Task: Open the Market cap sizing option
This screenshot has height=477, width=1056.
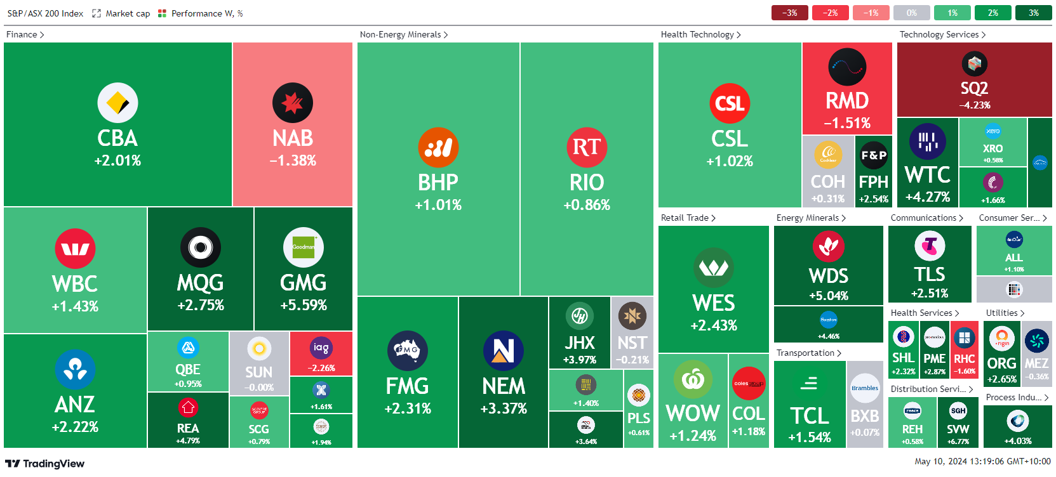Action: (121, 13)
